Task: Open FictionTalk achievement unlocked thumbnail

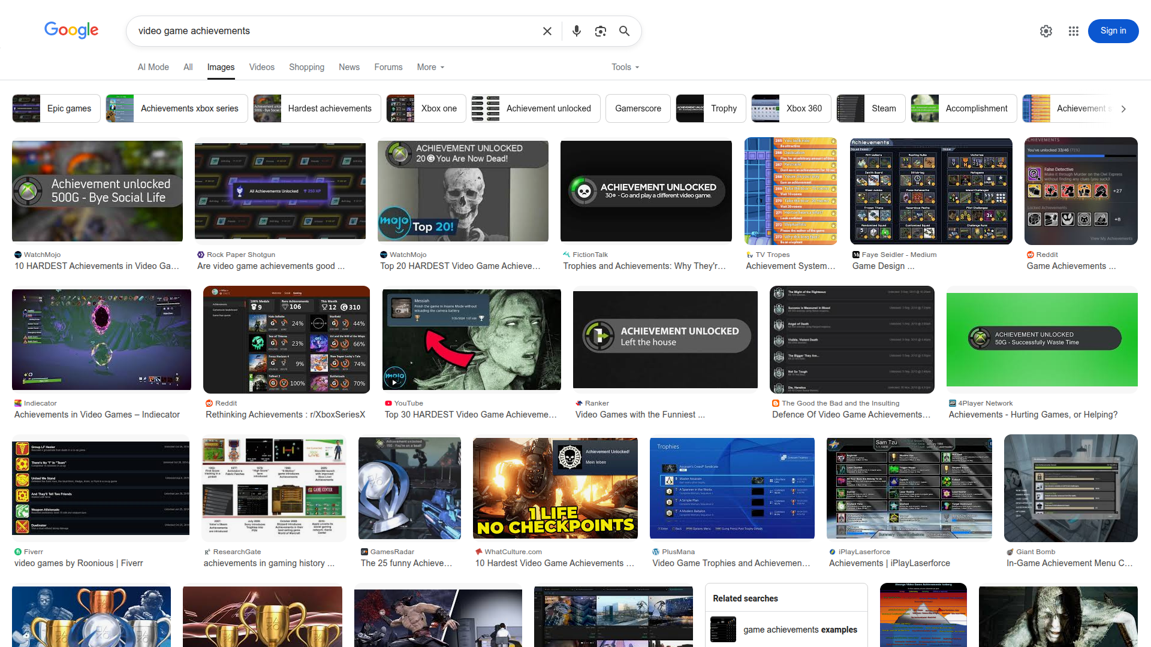Action: [646, 191]
